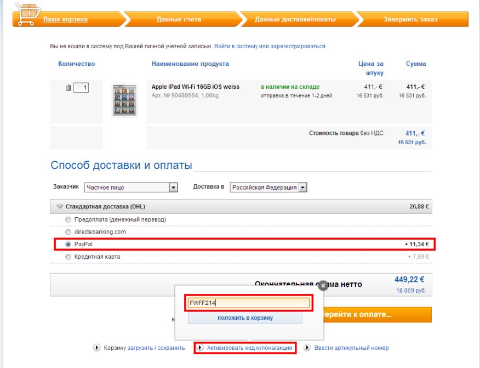Click the credit card surcharge + 7,89 €
Viewport: 480px width, 368px height.
tap(418, 257)
